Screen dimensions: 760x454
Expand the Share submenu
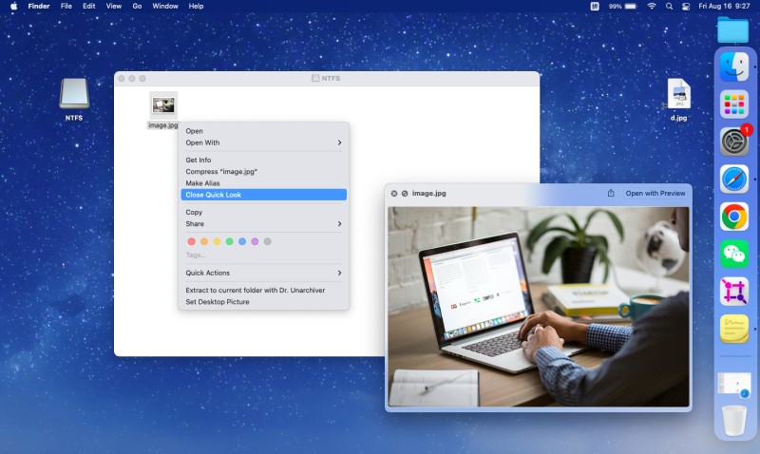coord(263,224)
